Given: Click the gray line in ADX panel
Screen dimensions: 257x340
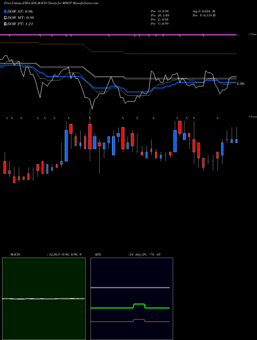Looking at the screenshot, I should tap(130, 287).
